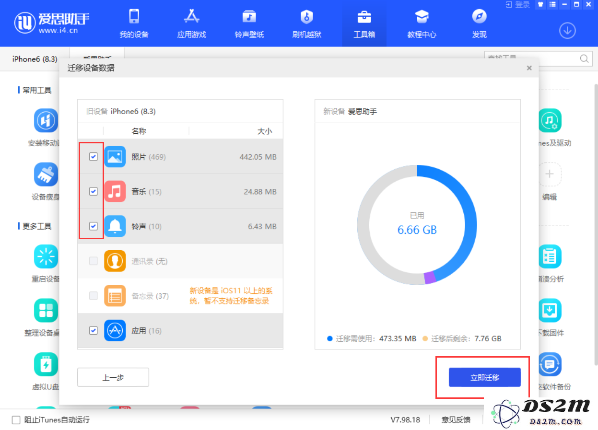Switch to 应用游戏 section
The width and height of the screenshot is (598, 430).
(192, 24)
